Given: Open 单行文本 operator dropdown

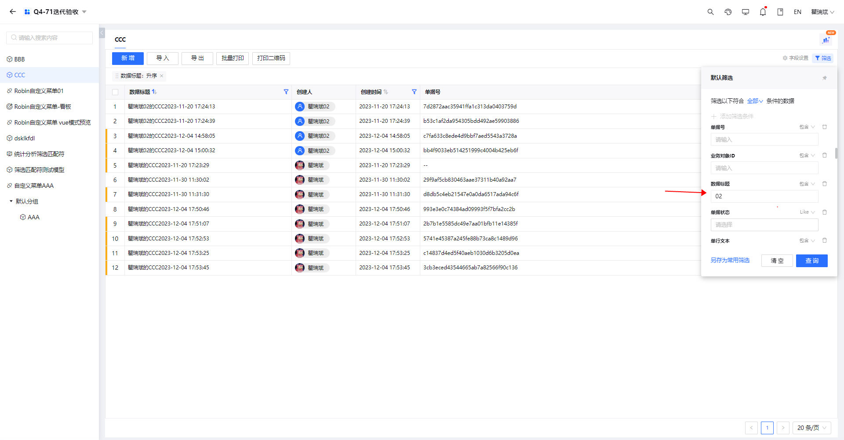Looking at the screenshot, I should click(x=807, y=240).
